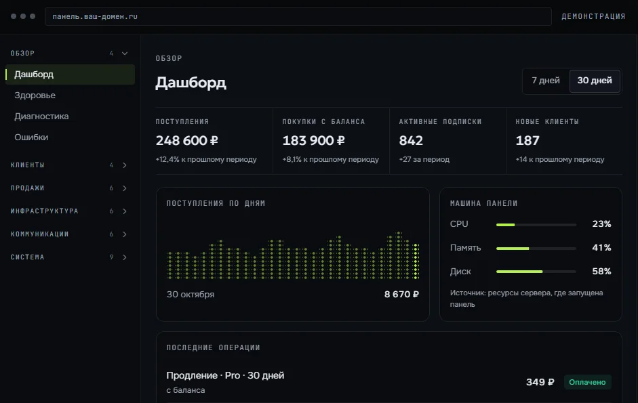The height and width of the screenshot is (403, 638).
Task: Expand the ИНФРАСТРУКТУРА section chevron
Action: (125, 211)
